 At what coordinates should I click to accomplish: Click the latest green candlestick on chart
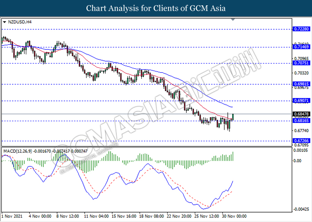pyautogui.click(x=233, y=117)
